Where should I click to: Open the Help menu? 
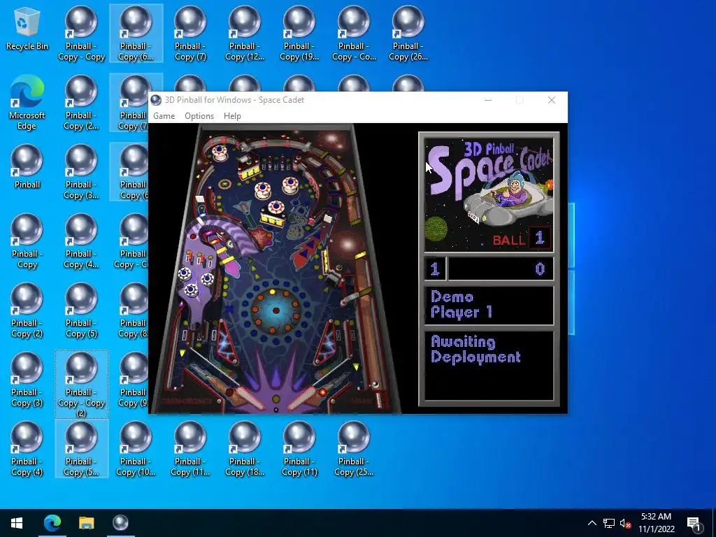(232, 116)
